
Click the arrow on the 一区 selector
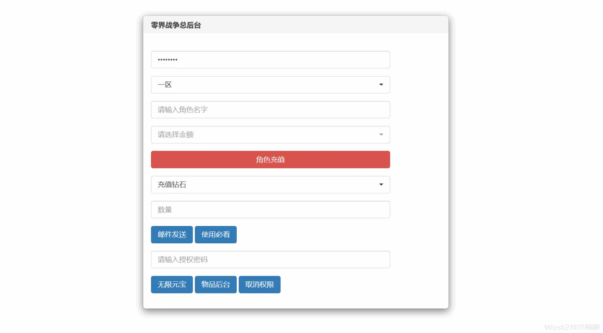381,85
